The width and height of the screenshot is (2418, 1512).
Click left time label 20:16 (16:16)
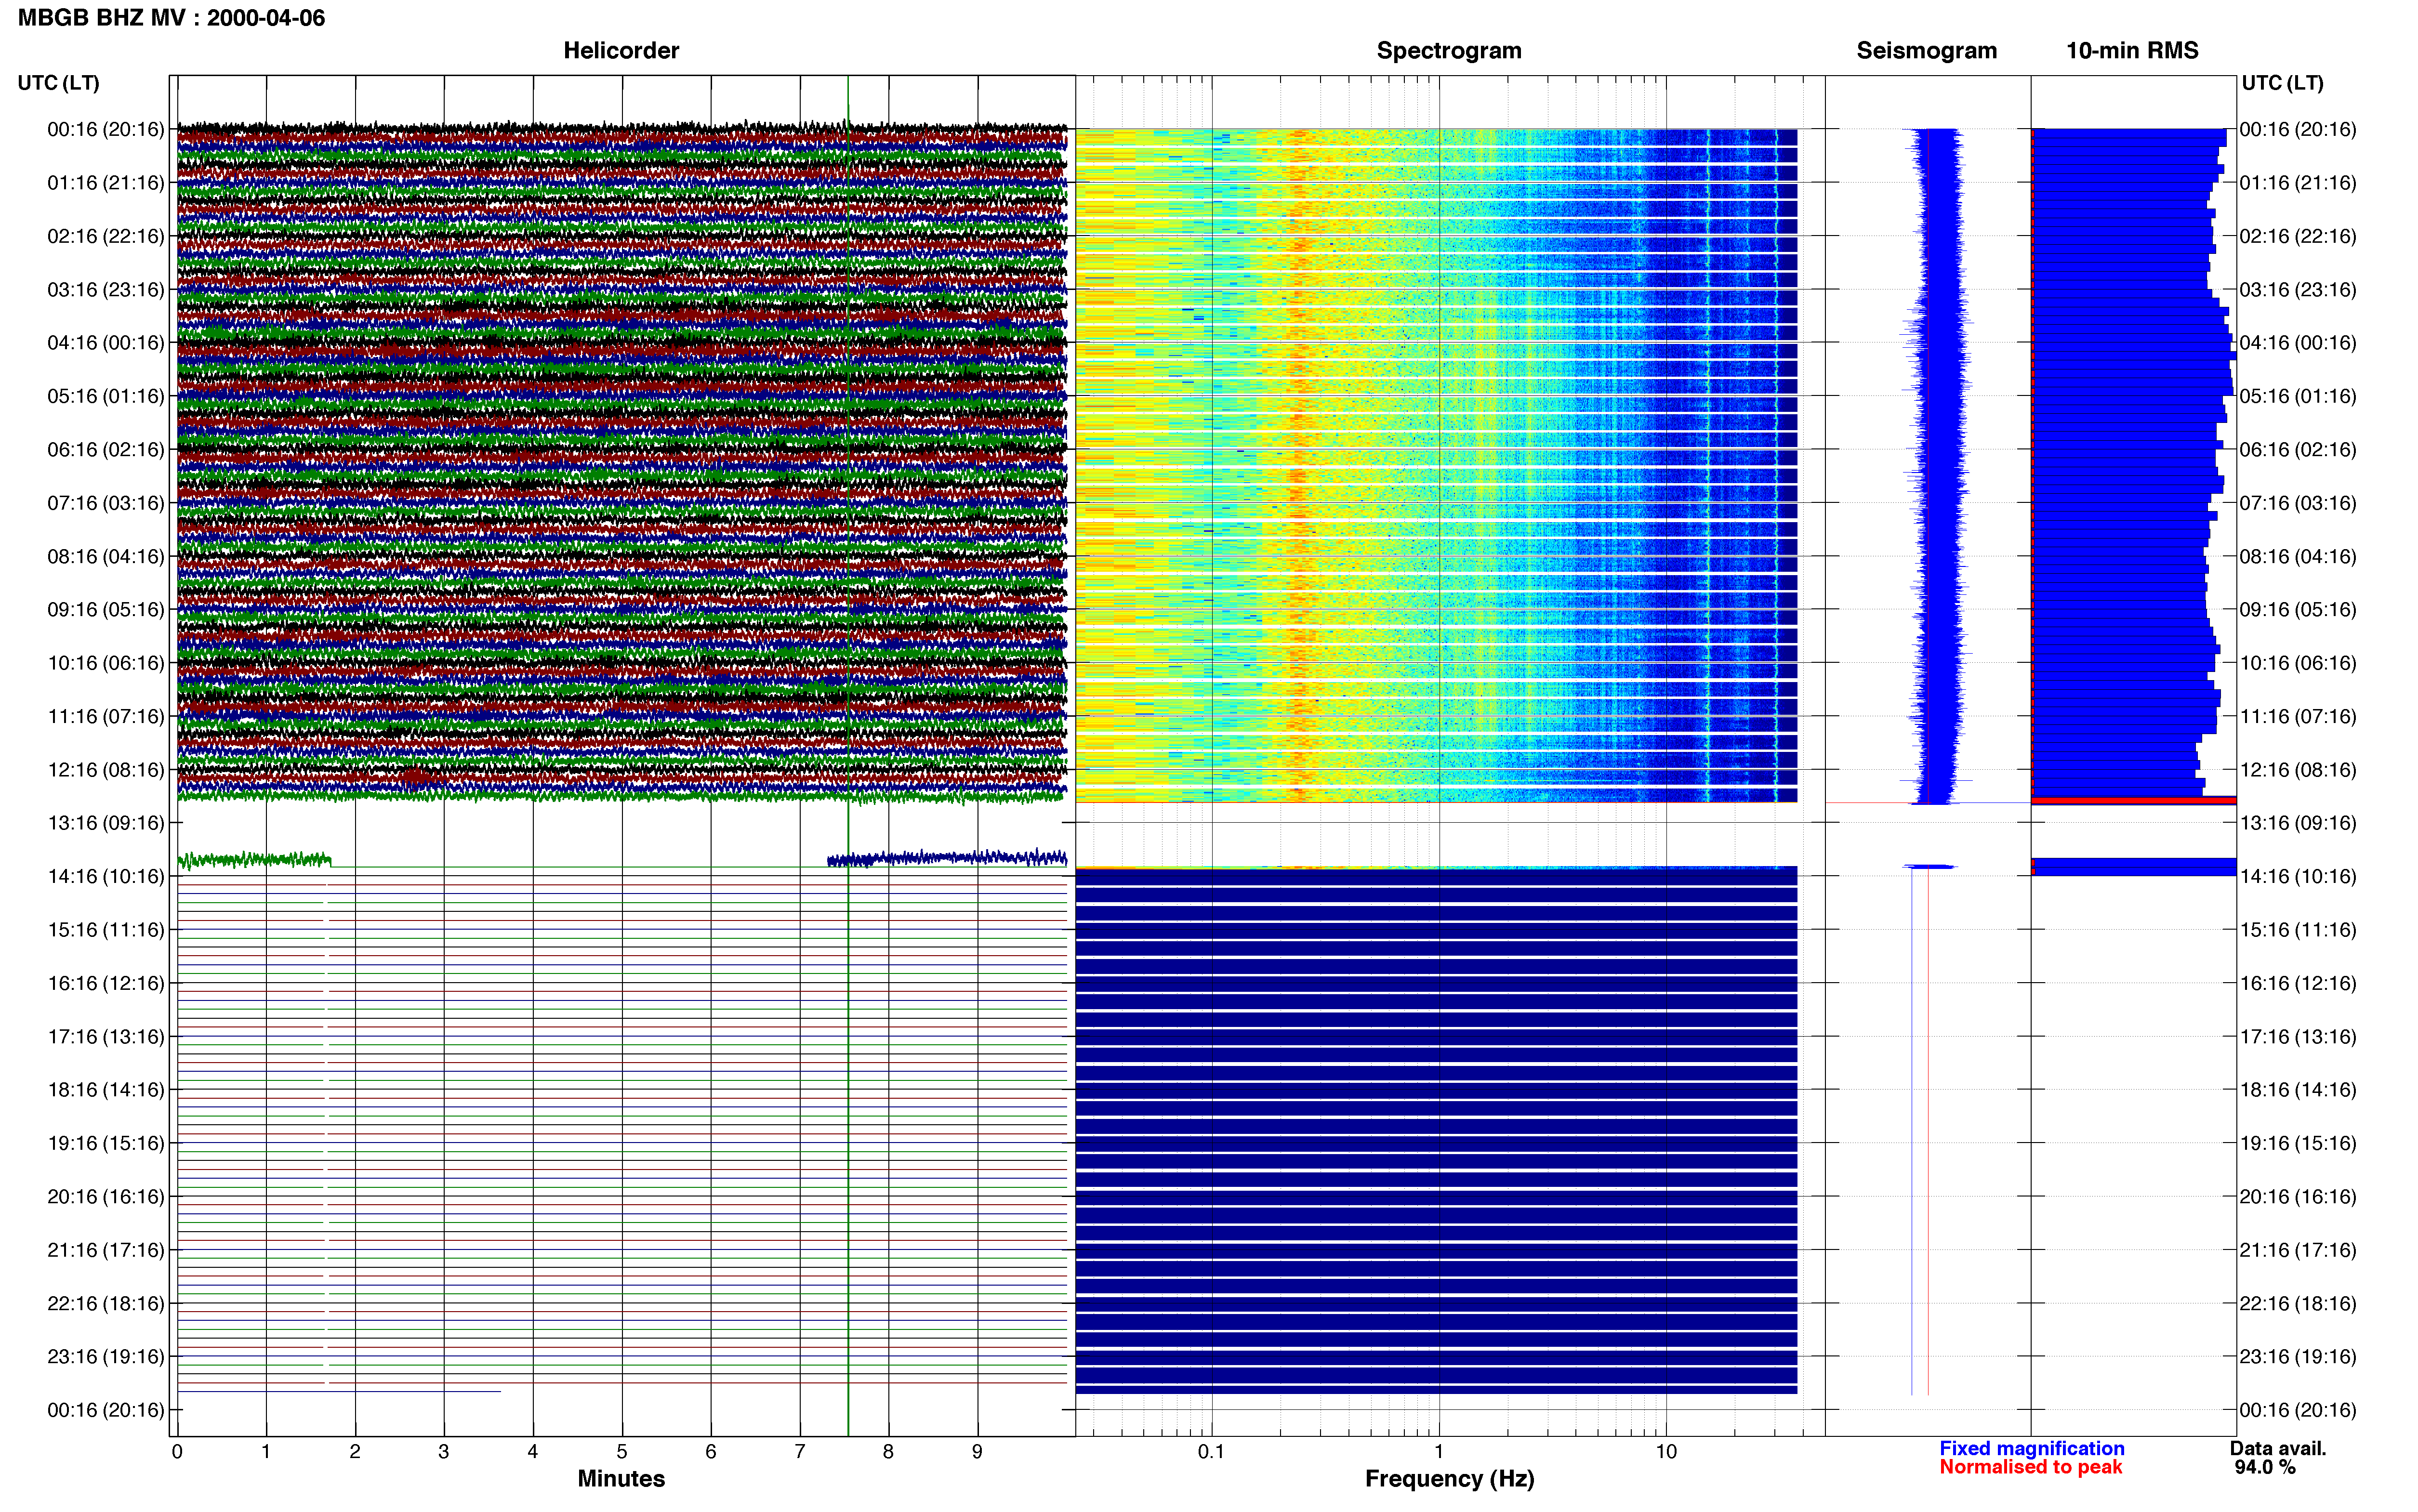[x=106, y=1196]
